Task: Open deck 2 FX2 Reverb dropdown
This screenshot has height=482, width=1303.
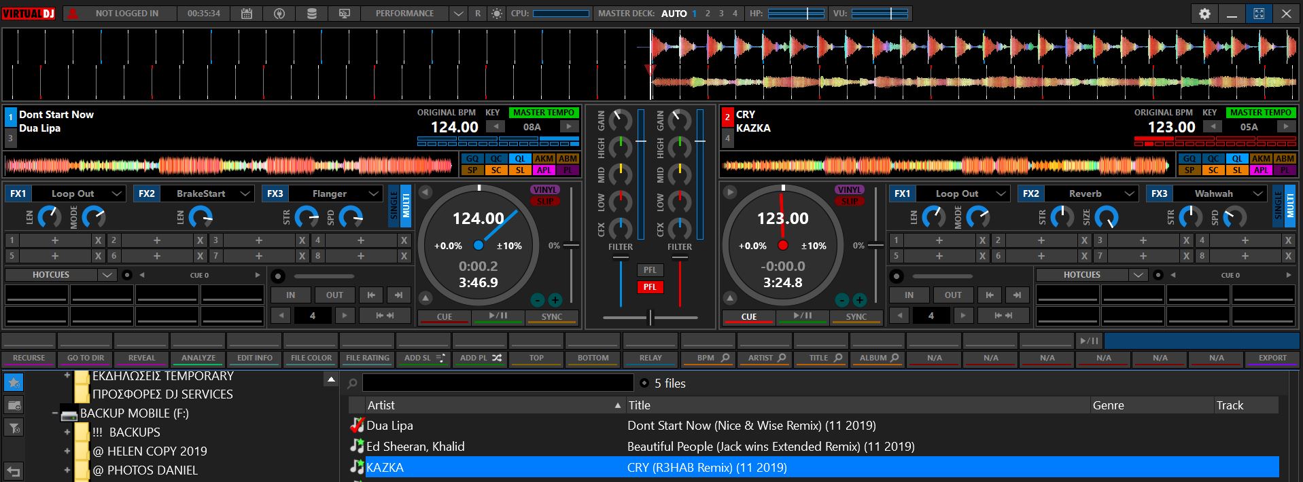Action: (1130, 193)
